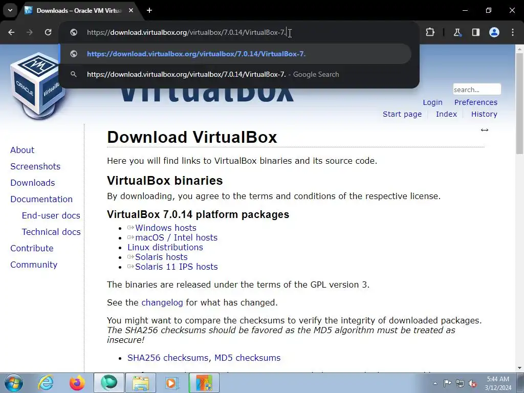Open the media player taskbar icon
524x393 pixels.
click(x=172, y=383)
